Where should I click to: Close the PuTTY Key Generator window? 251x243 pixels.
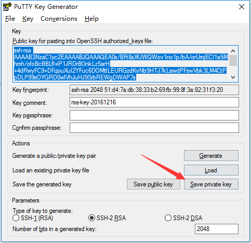[x=242, y=7]
